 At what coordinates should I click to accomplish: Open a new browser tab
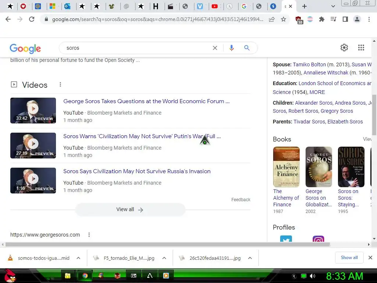coord(304,6)
